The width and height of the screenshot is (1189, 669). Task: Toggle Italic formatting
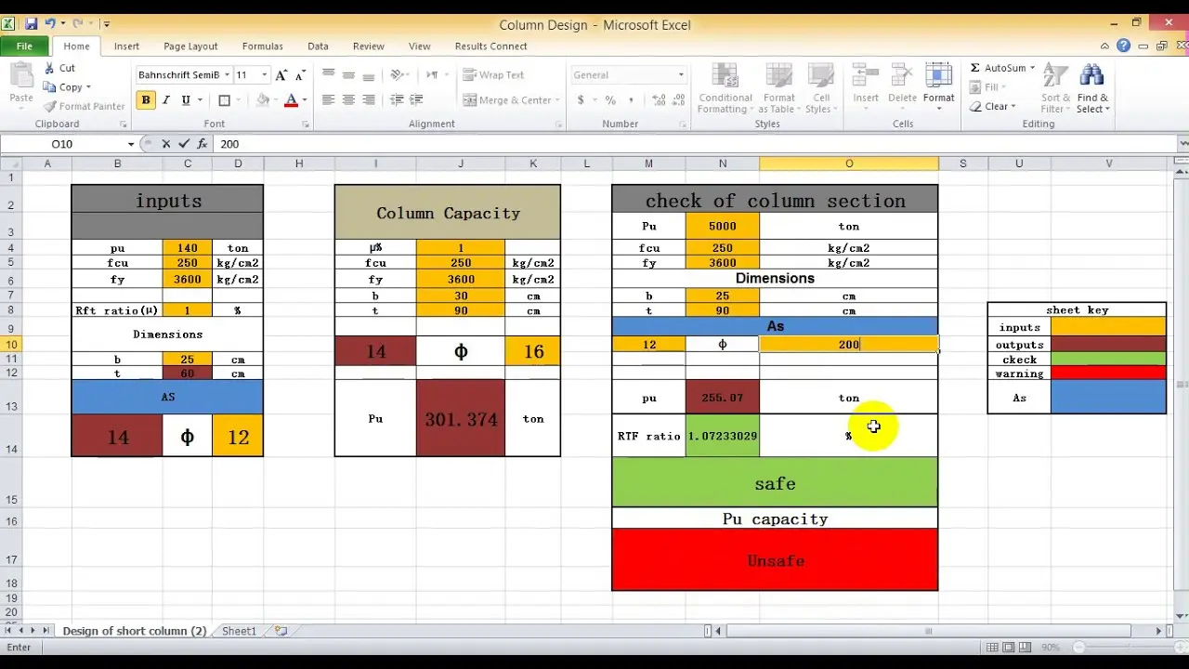coord(166,100)
